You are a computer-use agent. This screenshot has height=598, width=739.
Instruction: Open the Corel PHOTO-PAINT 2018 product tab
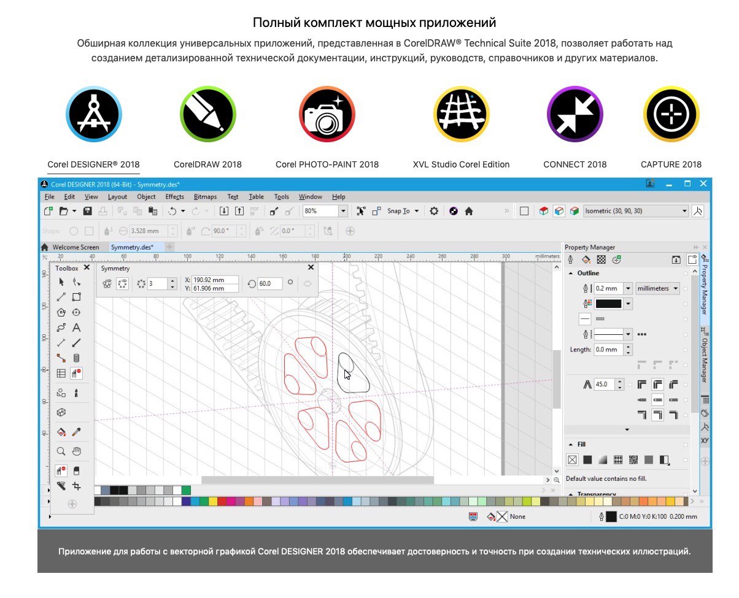point(327,164)
